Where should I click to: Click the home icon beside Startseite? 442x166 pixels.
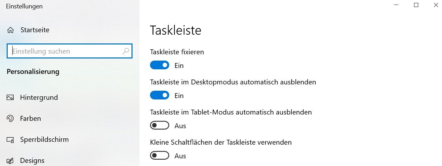coord(10,30)
